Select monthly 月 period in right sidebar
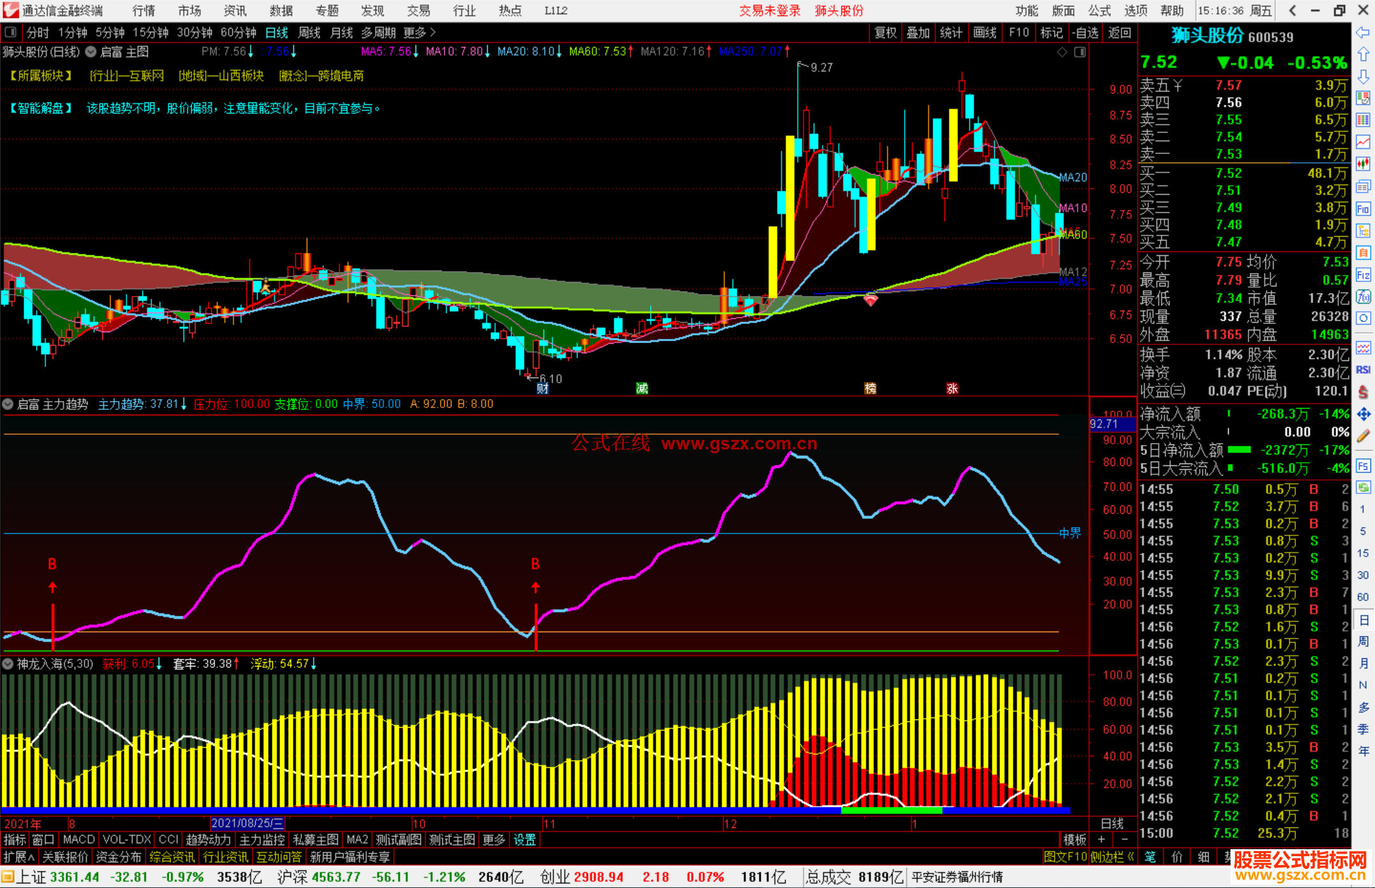This screenshot has width=1375, height=888. point(1363,663)
